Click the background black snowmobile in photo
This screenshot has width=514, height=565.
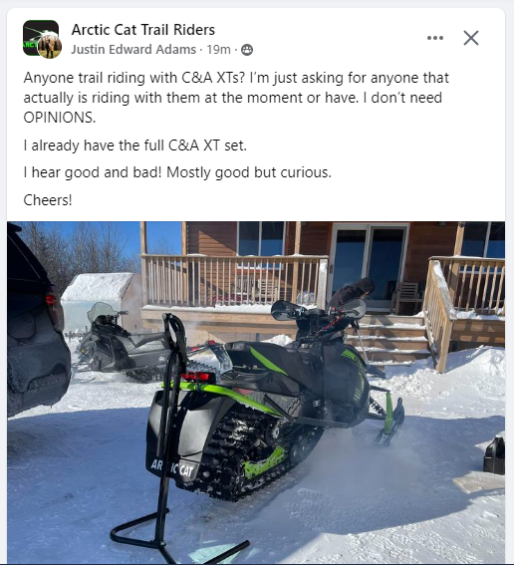tap(119, 343)
